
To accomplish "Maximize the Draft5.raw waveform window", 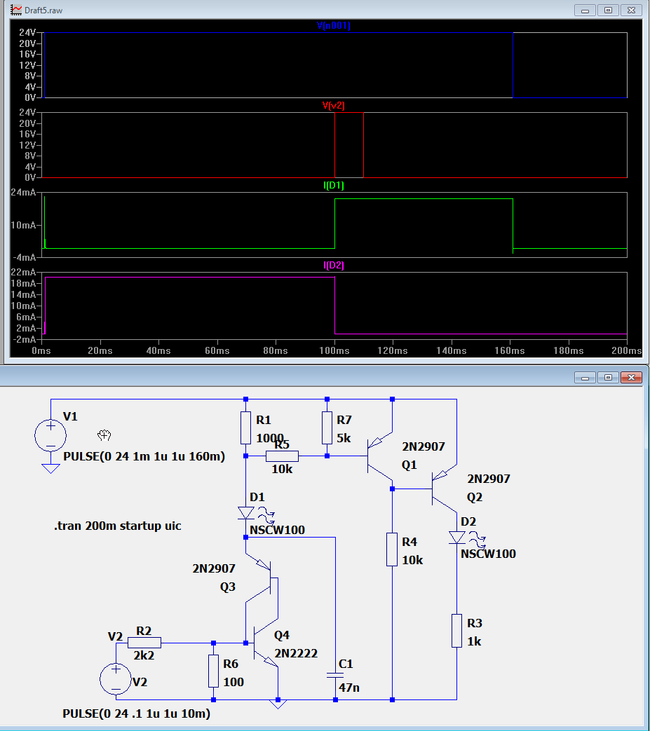I will 608,11.
